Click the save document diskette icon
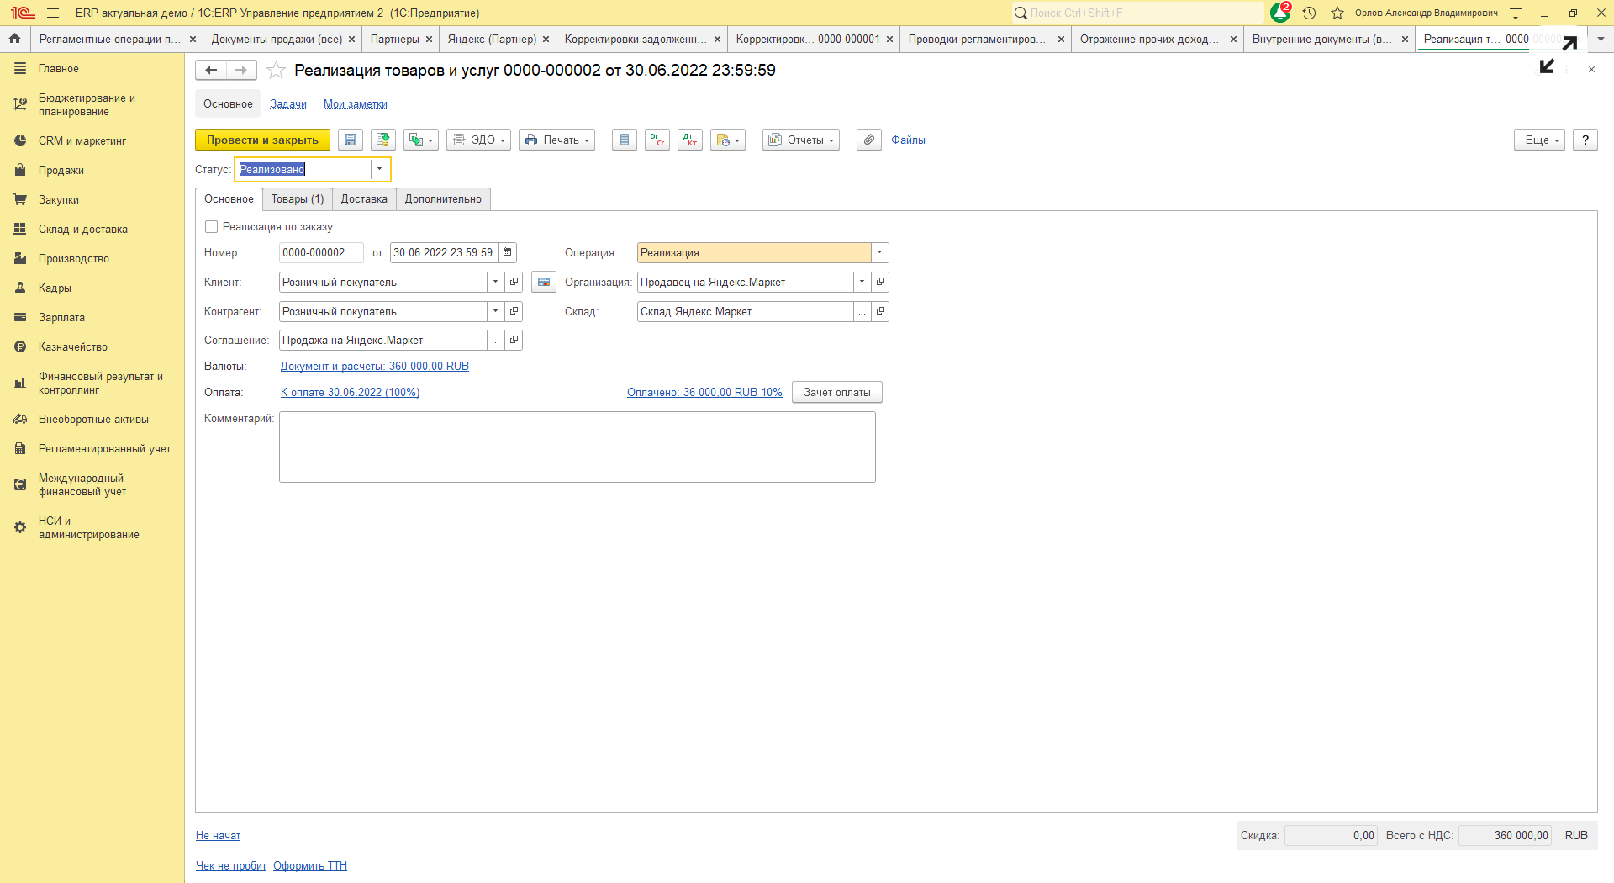Image resolution: width=1614 pixels, height=883 pixels. click(x=351, y=140)
